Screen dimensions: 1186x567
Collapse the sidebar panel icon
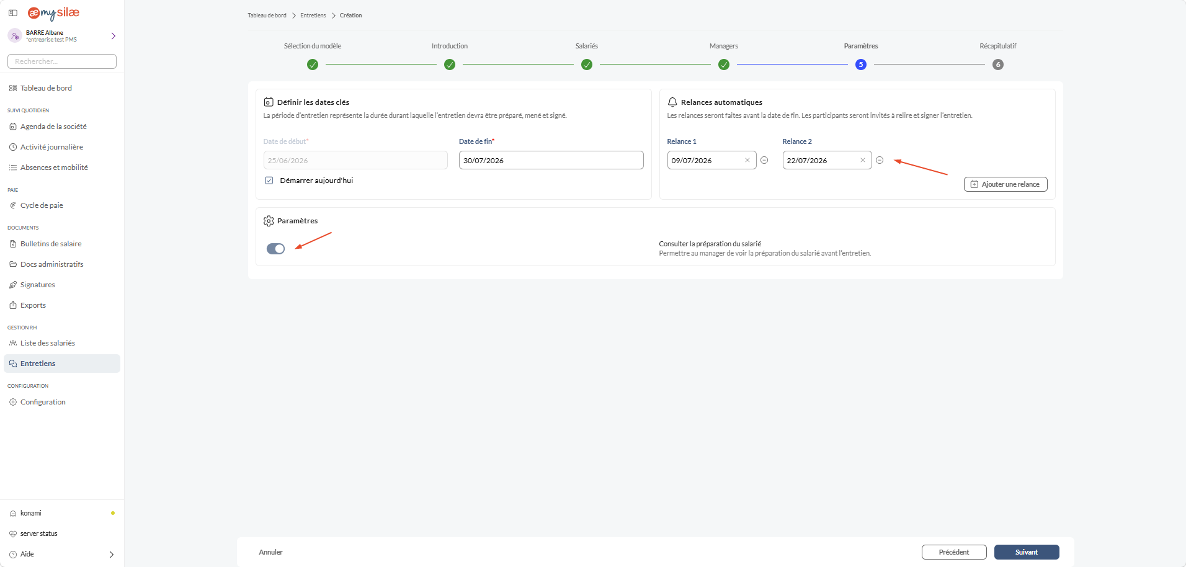pos(12,13)
